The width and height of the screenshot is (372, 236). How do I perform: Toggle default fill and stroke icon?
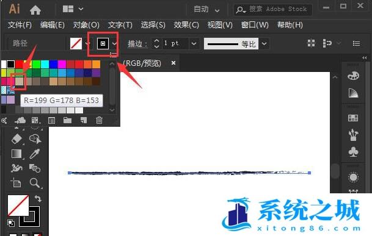[10, 223]
